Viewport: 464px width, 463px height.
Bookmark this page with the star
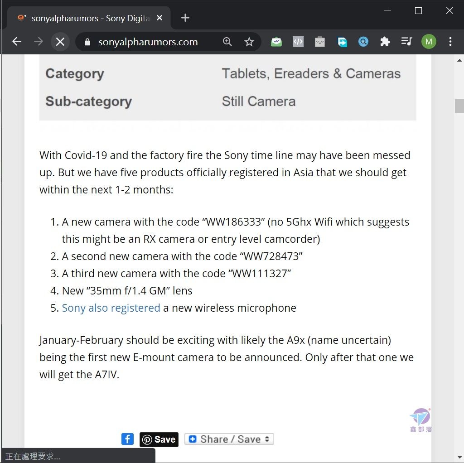pos(249,42)
